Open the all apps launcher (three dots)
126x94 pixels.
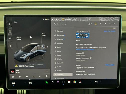(x=63, y=82)
